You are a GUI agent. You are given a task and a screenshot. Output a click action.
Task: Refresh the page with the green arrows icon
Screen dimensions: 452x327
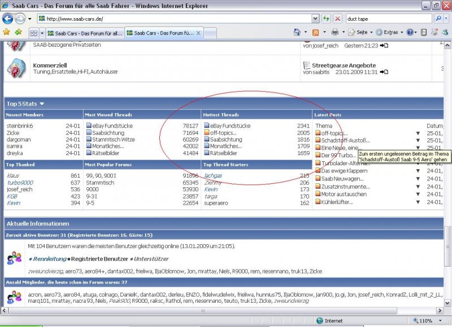click(326, 19)
